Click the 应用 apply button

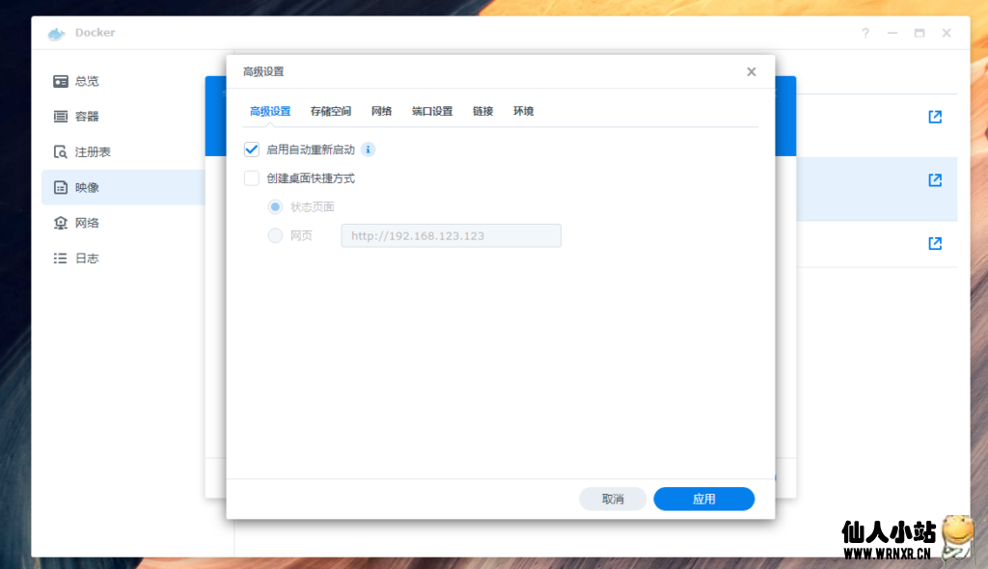click(703, 499)
